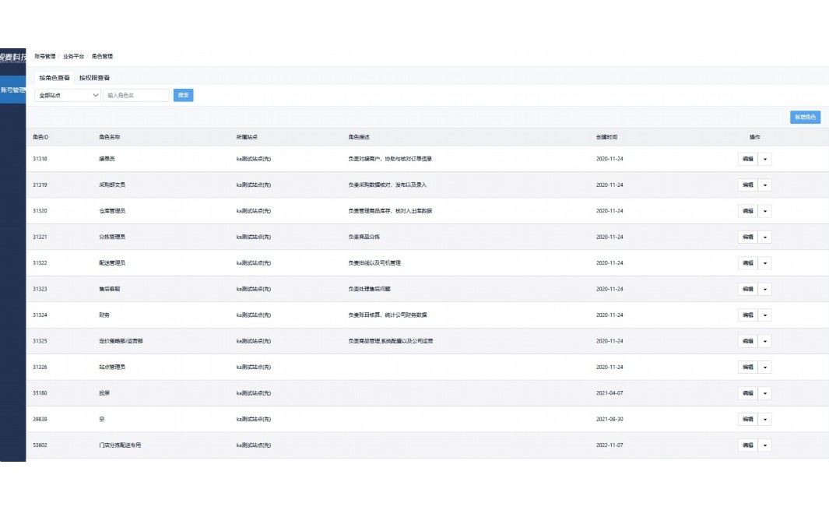
Task: Select the 按角色查看 tab
Action: click(54, 78)
